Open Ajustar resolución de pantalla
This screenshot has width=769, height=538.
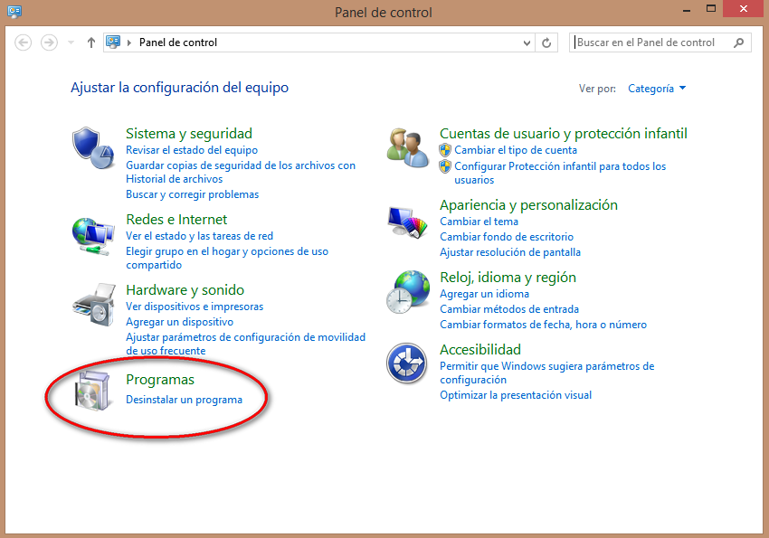510,252
